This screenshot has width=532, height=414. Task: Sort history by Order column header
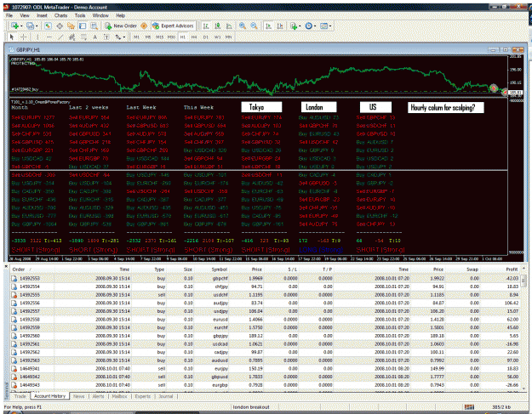tap(19, 269)
